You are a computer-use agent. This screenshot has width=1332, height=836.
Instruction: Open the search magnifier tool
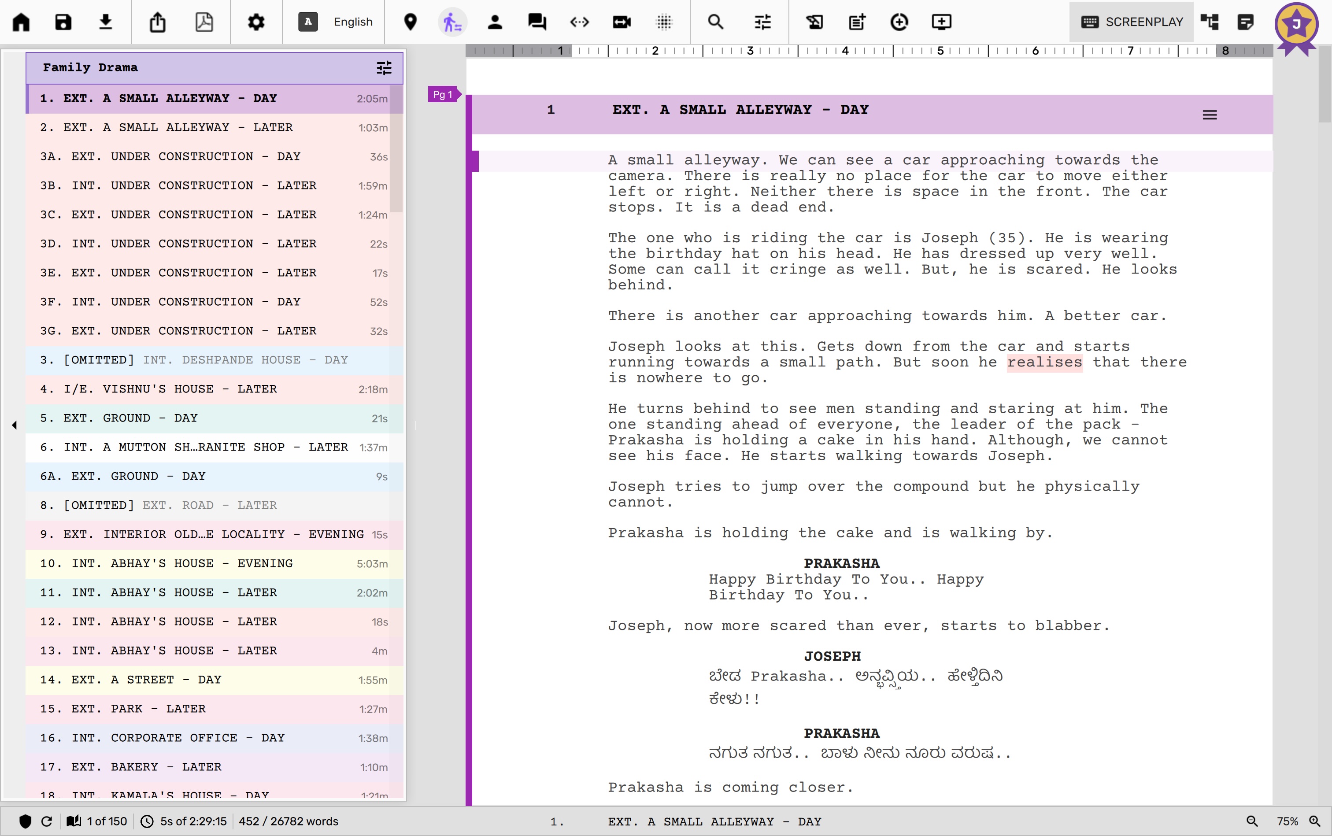pyautogui.click(x=715, y=22)
